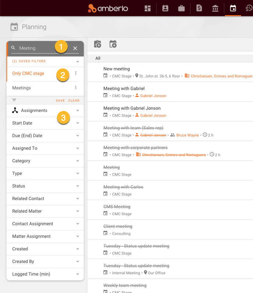Open the Contacts icon in top bar
Viewport: 253px width, 293px height.
pyautogui.click(x=165, y=8)
